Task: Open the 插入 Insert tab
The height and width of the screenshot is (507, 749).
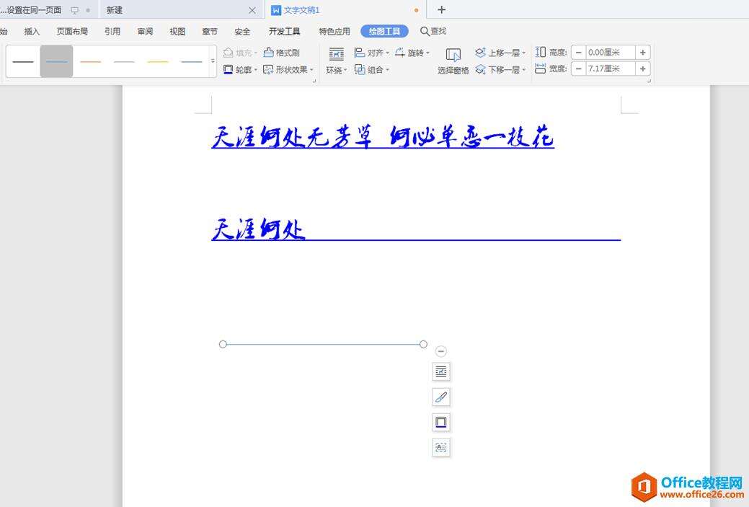Action: 32,32
